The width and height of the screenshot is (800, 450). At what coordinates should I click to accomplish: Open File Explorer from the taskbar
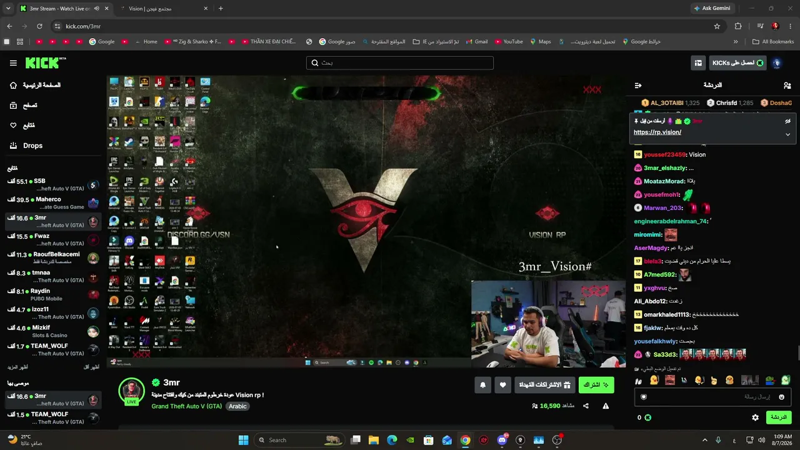click(x=374, y=440)
